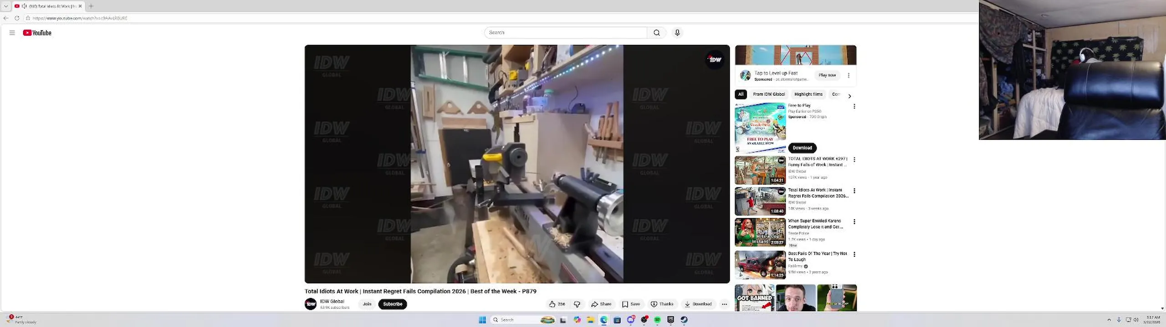Open the YouTube hamburger guide menu
Image resolution: width=1166 pixels, height=327 pixels.
(12, 33)
